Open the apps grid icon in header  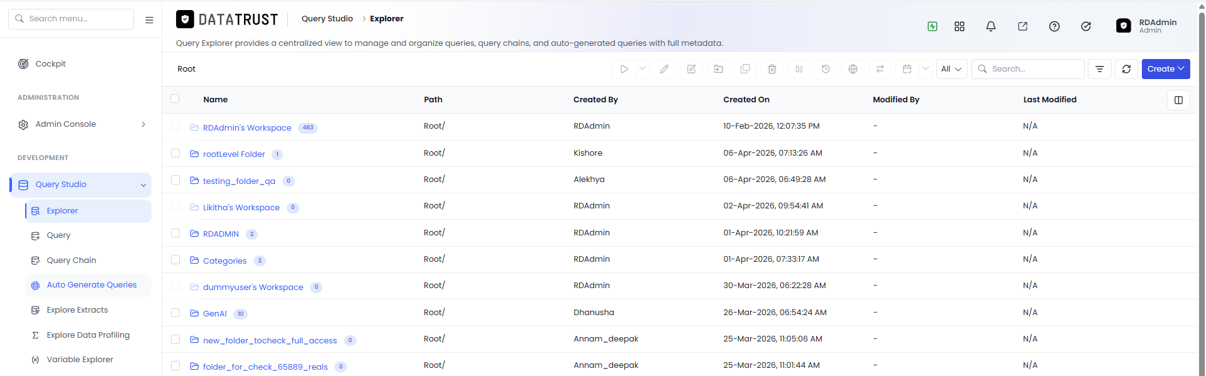coord(960,26)
